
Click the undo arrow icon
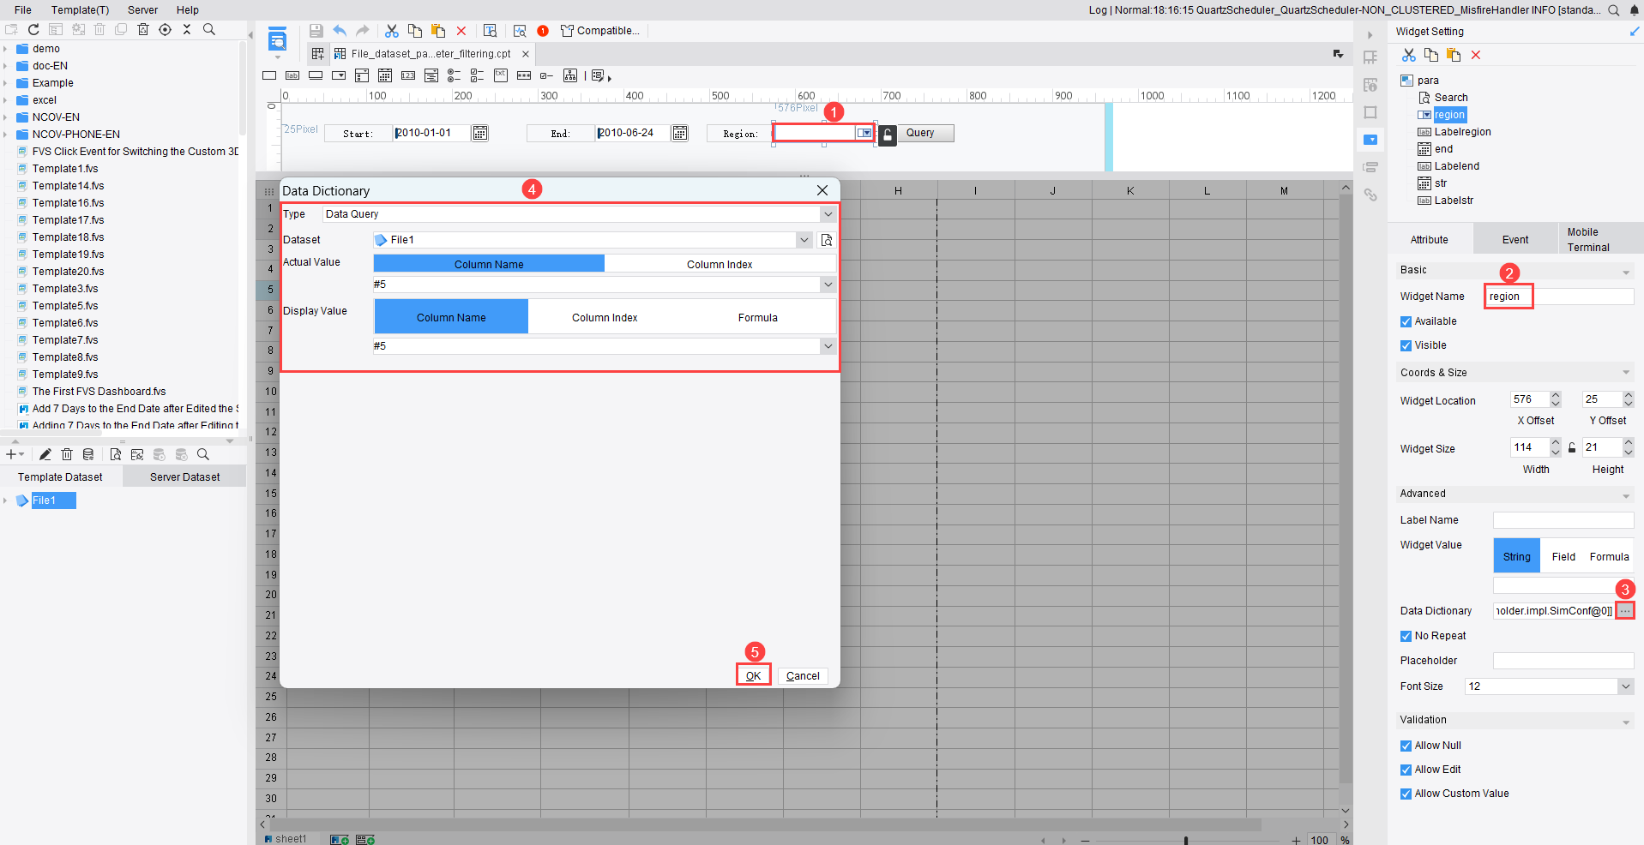point(340,31)
